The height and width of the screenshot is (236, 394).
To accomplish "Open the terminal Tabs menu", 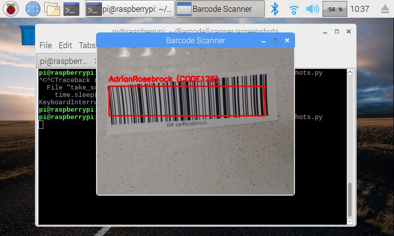I will tap(87, 45).
